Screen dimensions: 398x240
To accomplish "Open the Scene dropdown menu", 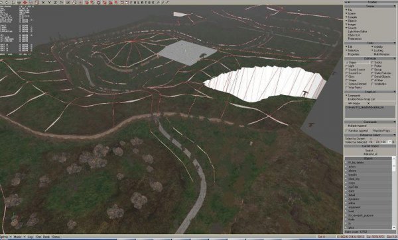I will (350, 13).
